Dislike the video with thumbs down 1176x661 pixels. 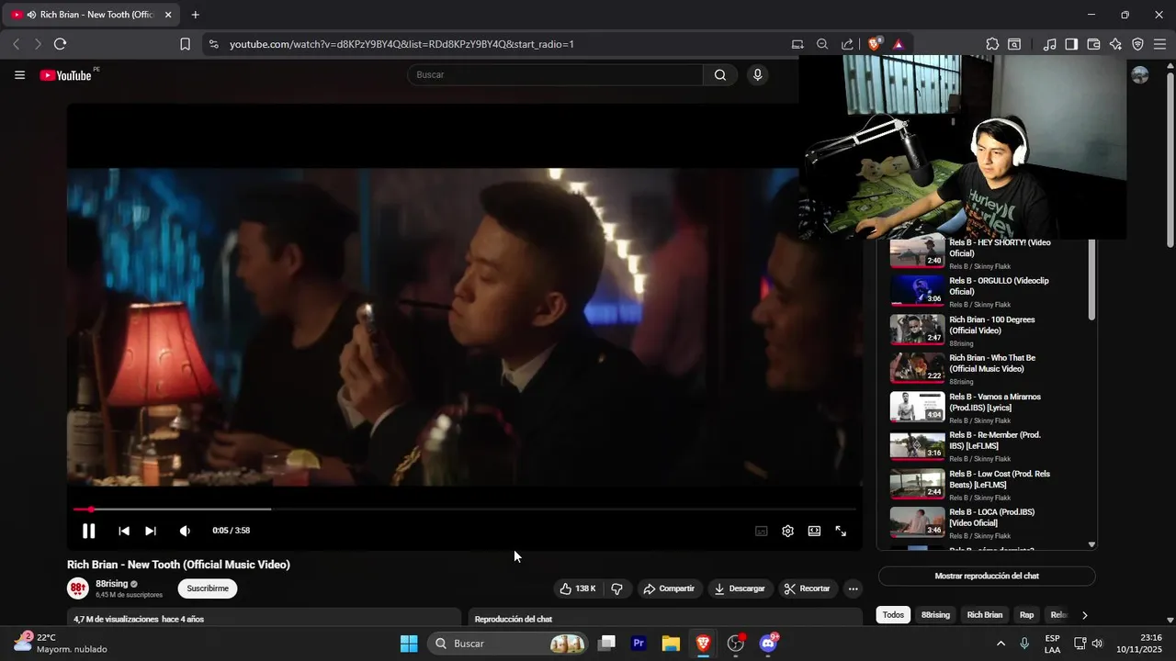tap(617, 588)
